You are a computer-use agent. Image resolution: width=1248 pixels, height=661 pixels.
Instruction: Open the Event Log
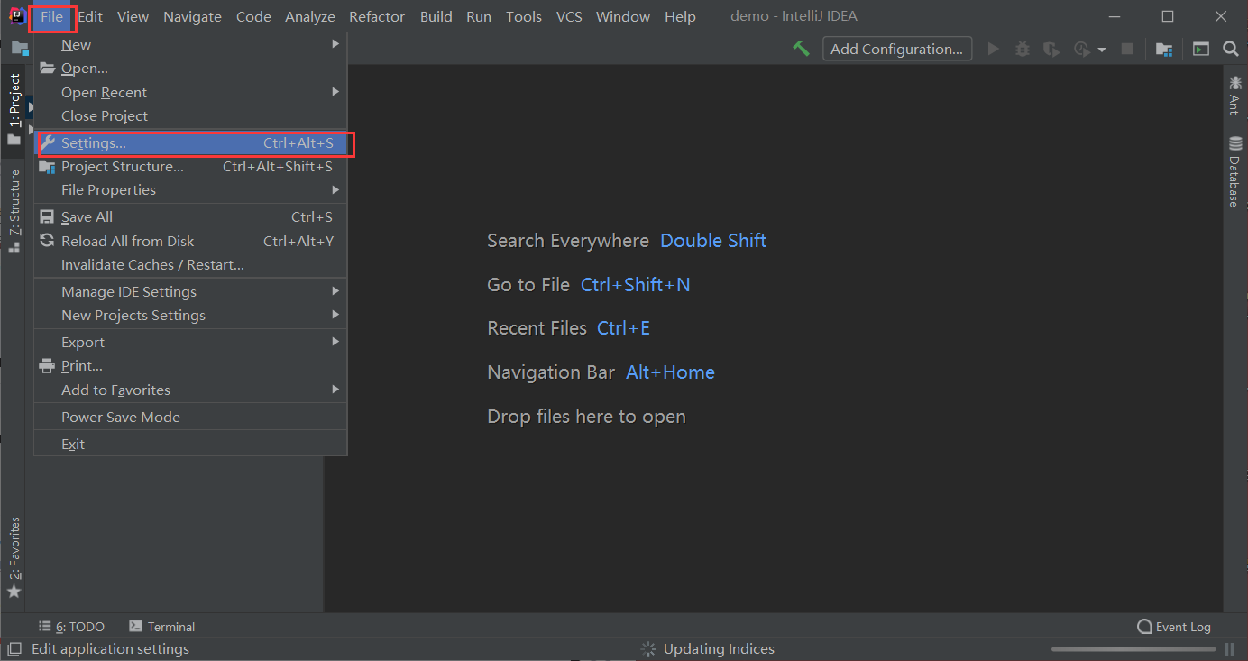point(1174,626)
